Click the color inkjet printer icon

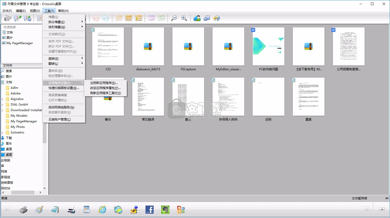pos(71,210)
